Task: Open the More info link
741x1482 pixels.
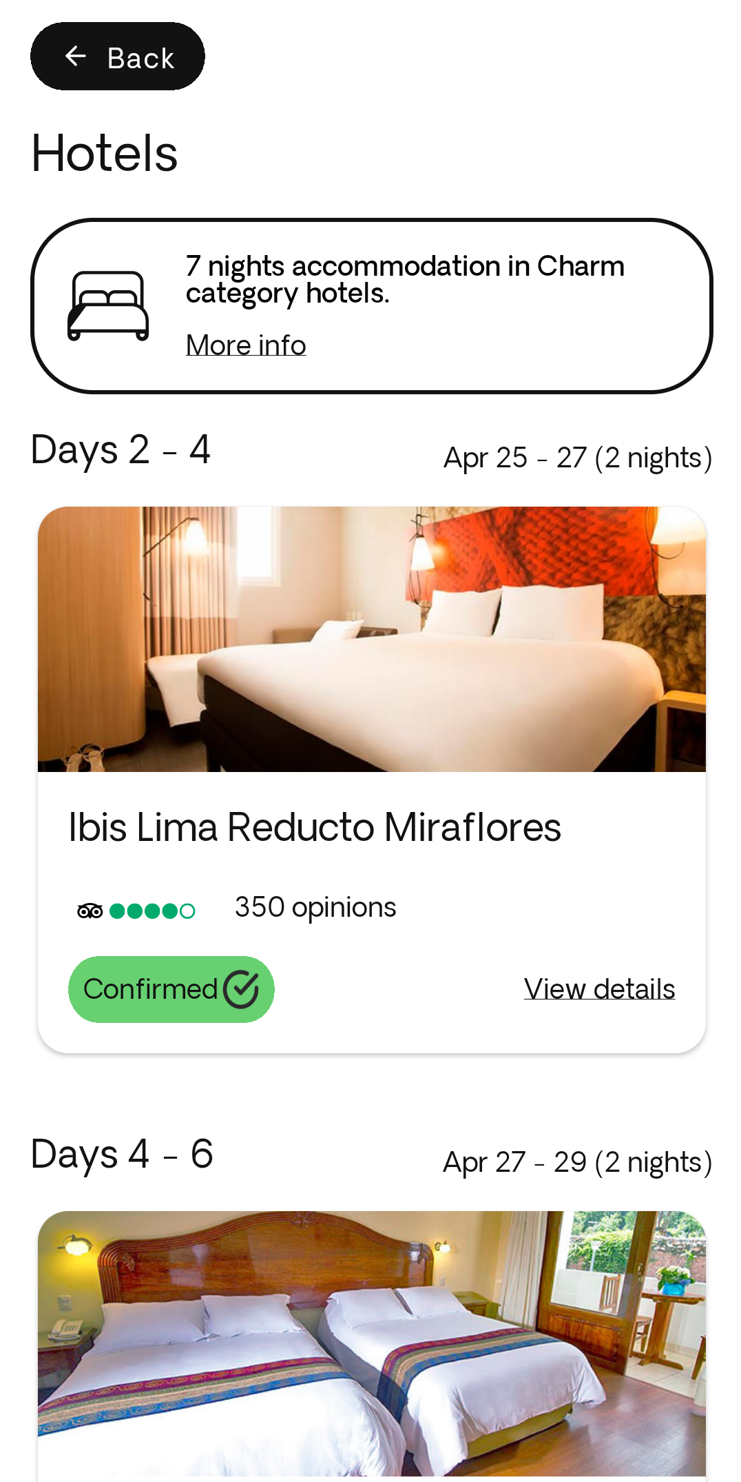Action: pyautogui.click(x=246, y=345)
